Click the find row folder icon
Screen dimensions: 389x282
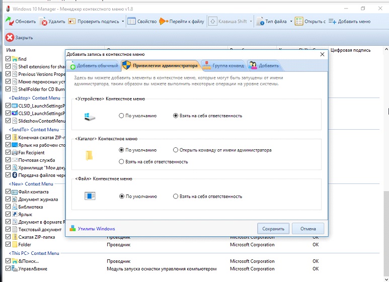[x=15, y=59]
